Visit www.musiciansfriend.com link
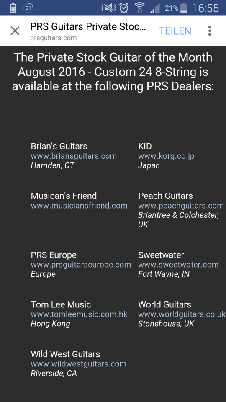This screenshot has height=402, width=226. click(79, 206)
